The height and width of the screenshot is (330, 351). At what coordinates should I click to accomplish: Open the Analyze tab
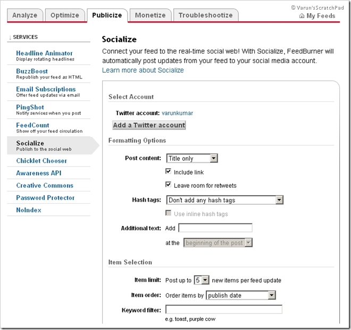coord(25,15)
